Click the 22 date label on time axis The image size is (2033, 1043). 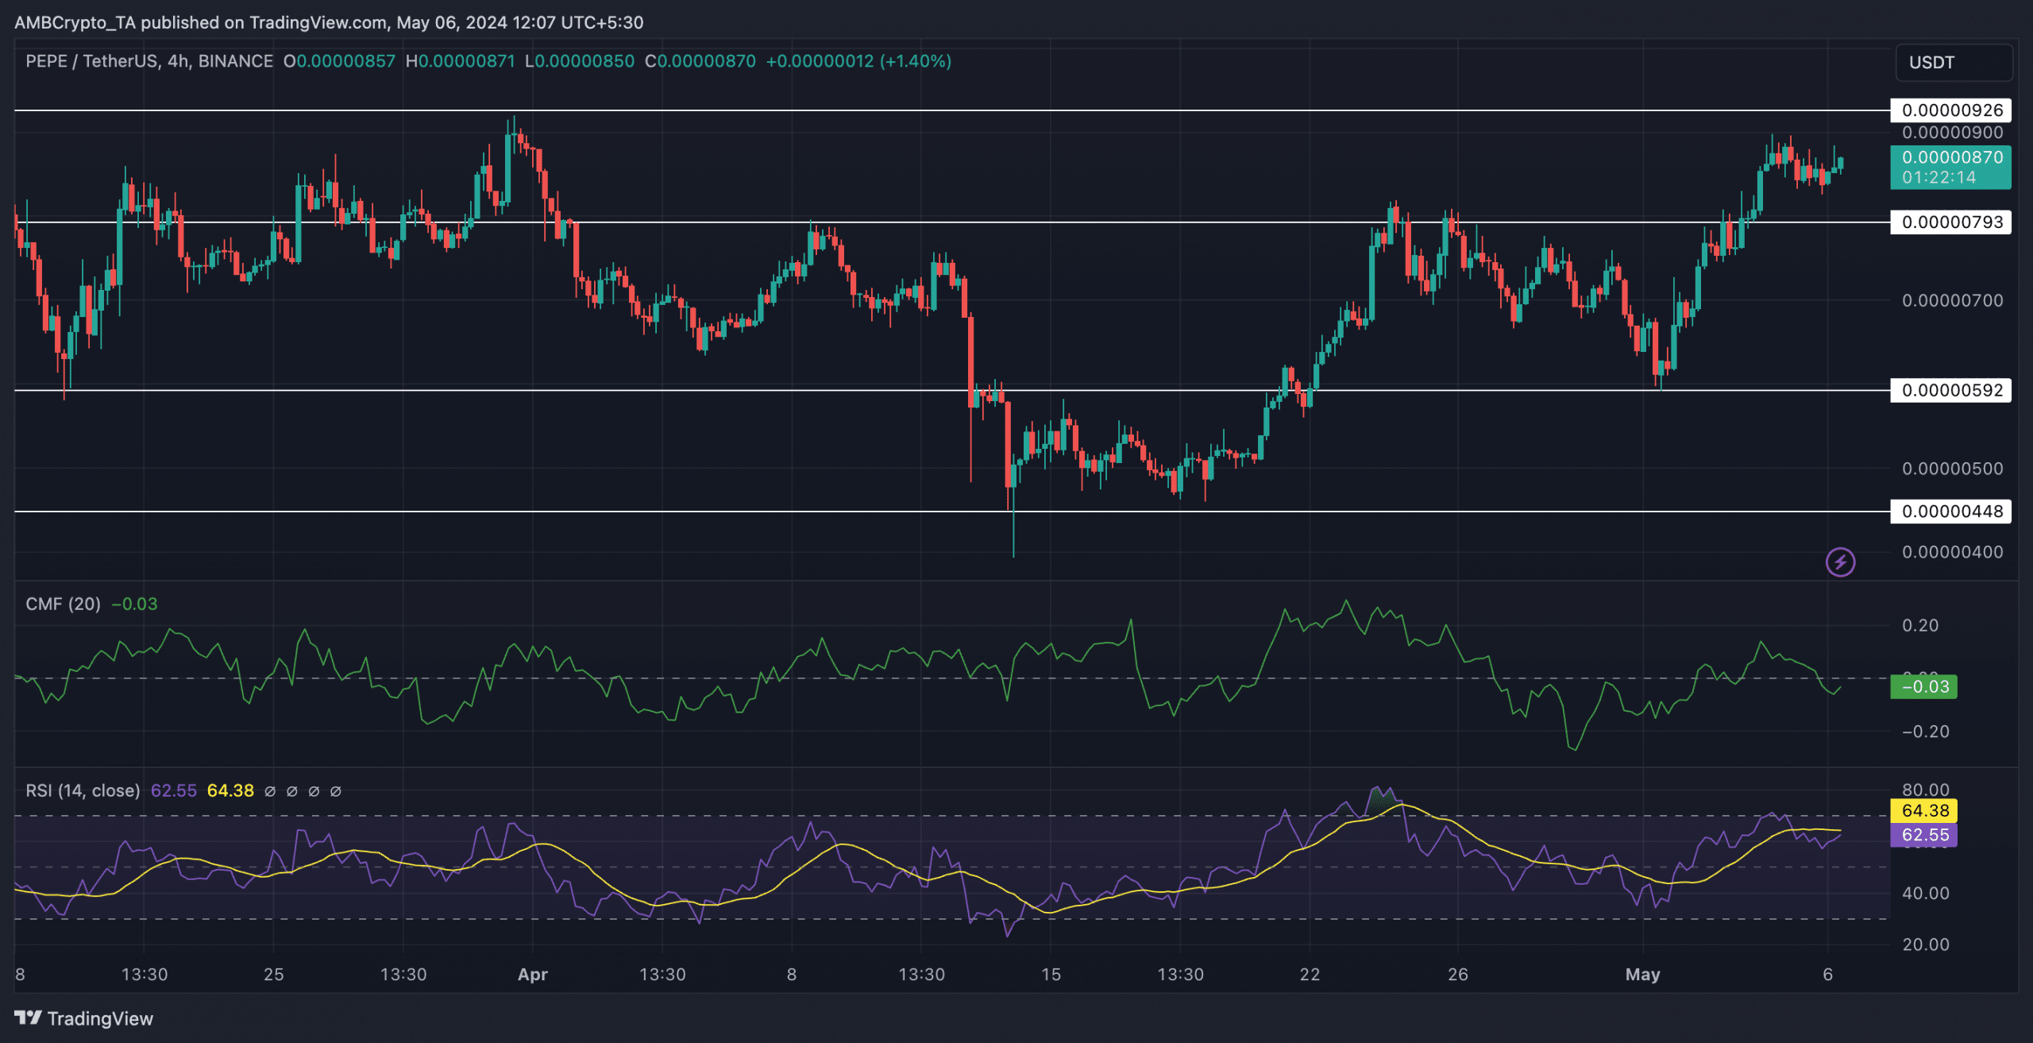1310,975
